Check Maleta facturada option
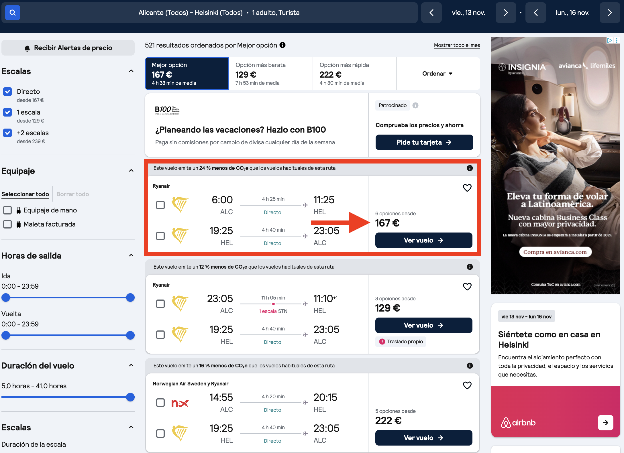The image size is (624, 453). (x=7, y=224)
